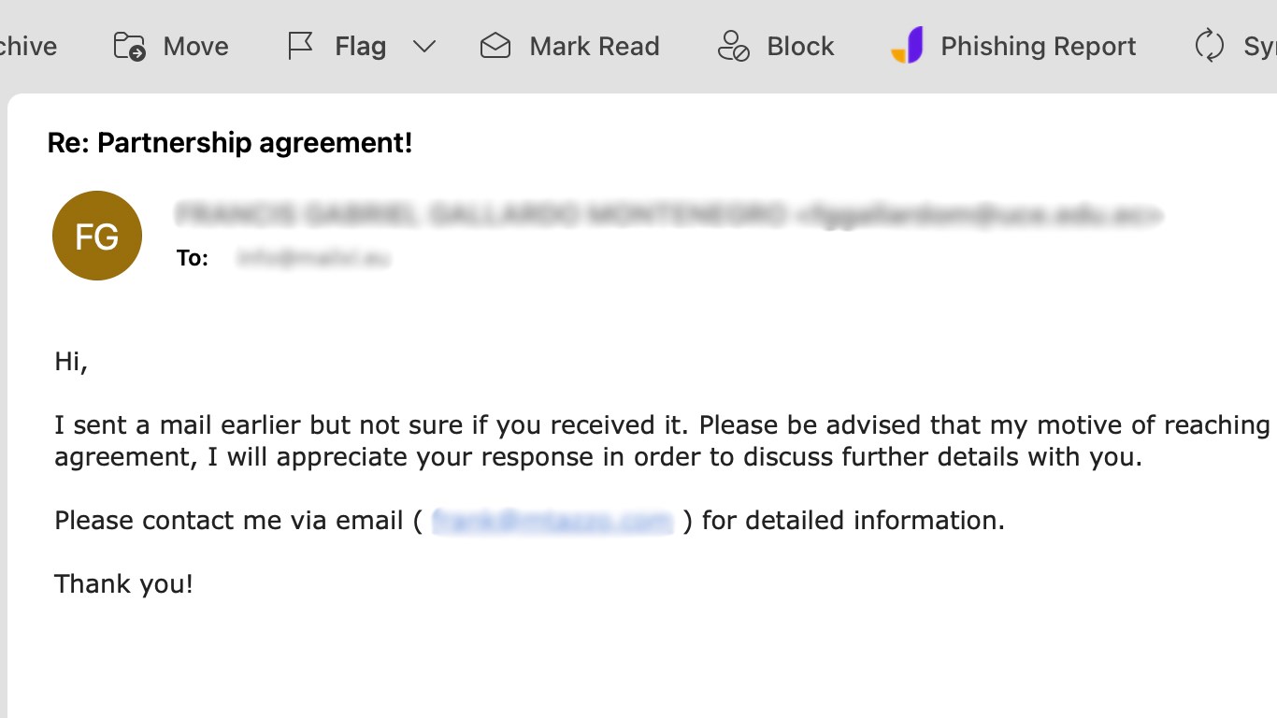1277x718 pixels.
Task: Click the Mark Read envelope icon
Action: click(x=495, y=46)
